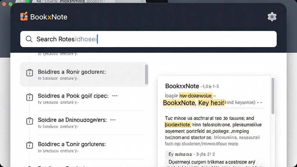Open more options for 'Boxdires a Pook gqiif cipec:'
Viewport: 297px width, 167px height.
(x=115, y=96)
